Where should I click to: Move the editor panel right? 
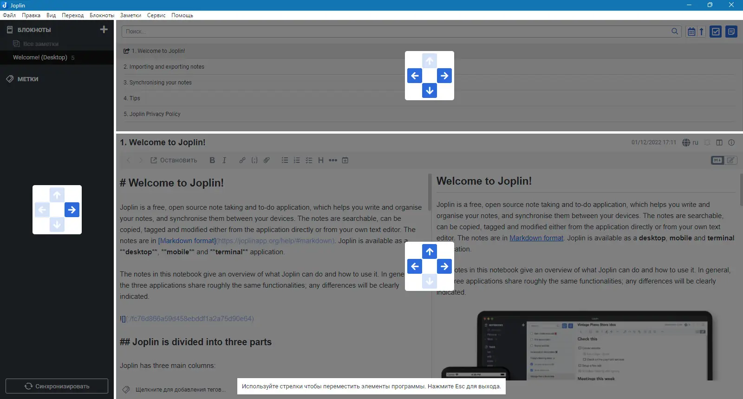(x=444, y=266)
